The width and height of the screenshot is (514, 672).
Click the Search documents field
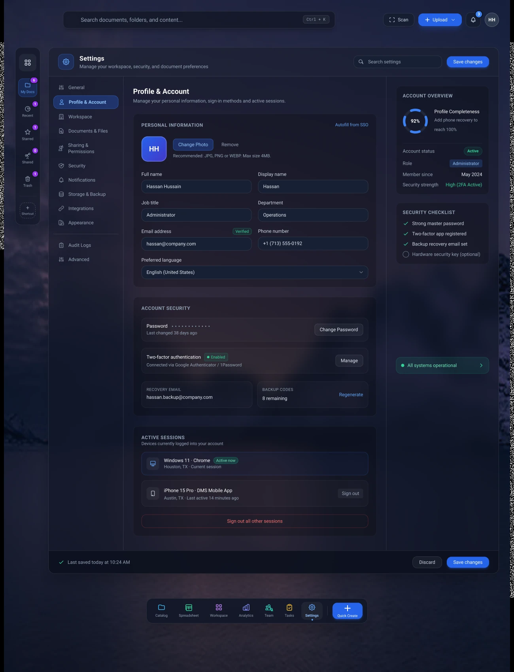pyautogui.click(x=199, y=20)
